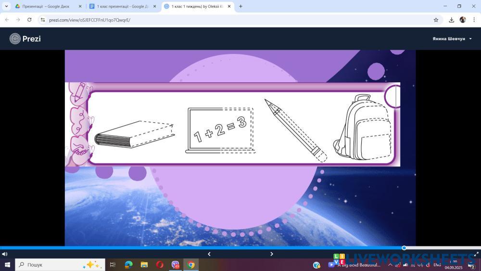Open the Prezi logo home link
481x271 pixels.
[x=25, y=39]
